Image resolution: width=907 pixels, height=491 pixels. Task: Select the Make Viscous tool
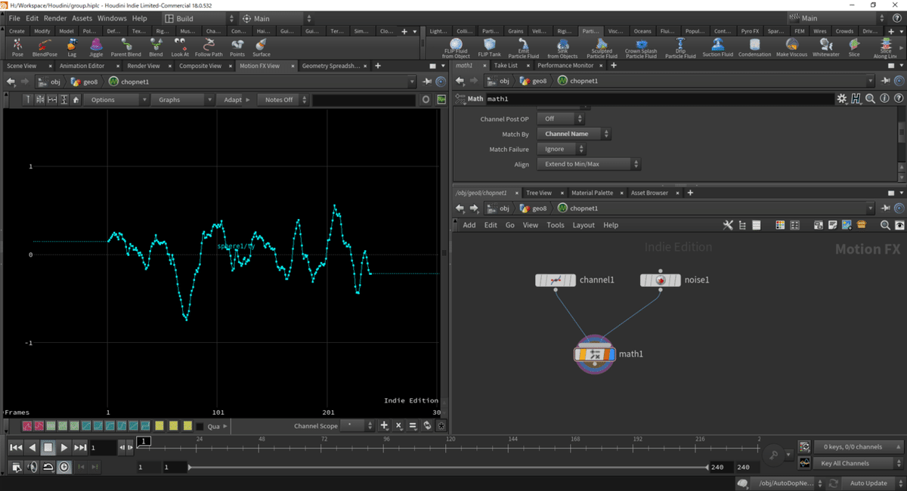[x=792, y=48]
